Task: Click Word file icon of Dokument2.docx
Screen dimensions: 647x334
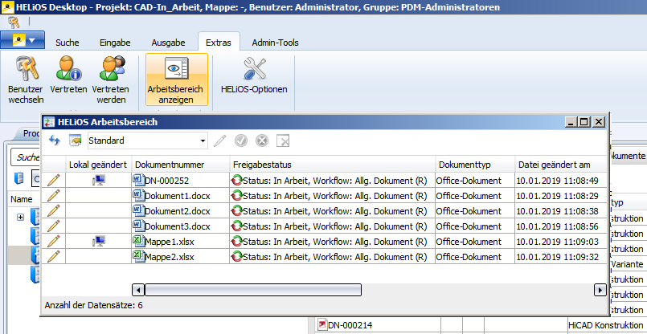Action: [x=138, y=210]
